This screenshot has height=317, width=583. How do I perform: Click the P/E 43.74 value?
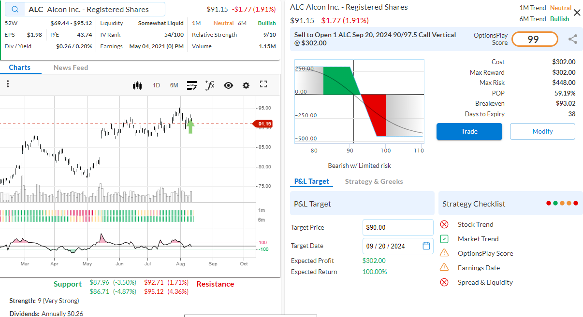point(85,35)
